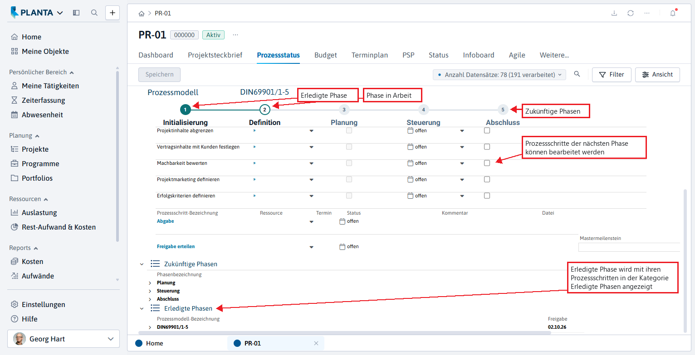Click the calendar icon in Freigabe erteilen row

coord(343,247)
